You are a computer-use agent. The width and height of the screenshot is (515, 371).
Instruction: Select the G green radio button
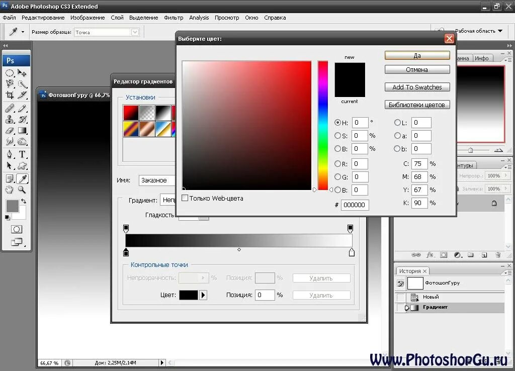[x=337, y=176]
